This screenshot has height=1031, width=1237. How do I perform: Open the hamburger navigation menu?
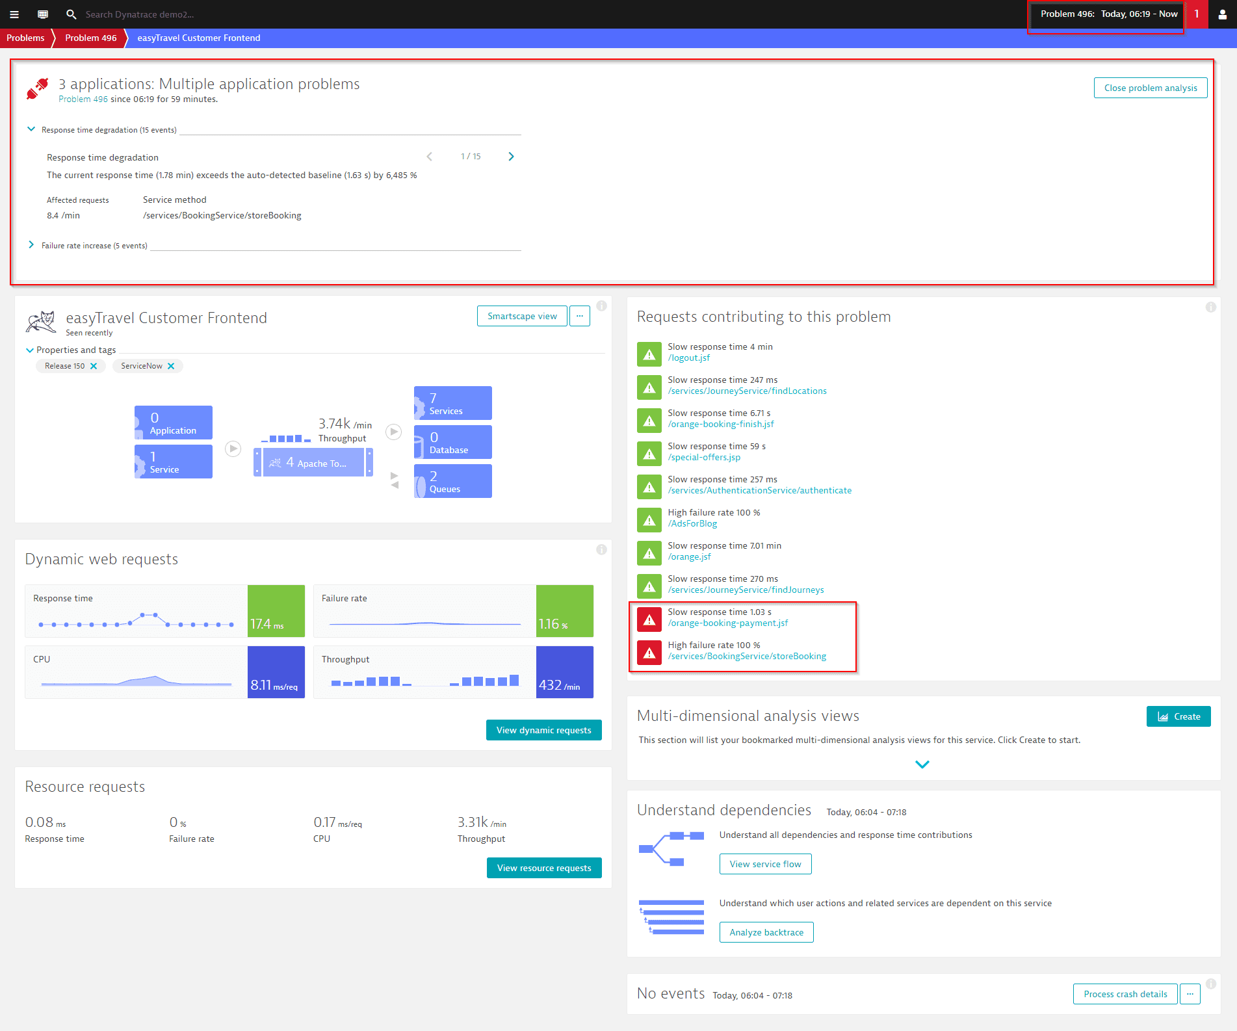[14, 14]
